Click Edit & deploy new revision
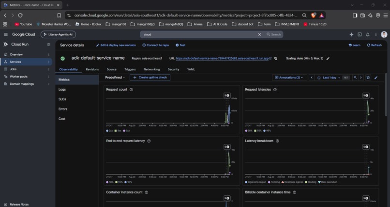The image size is (390, 207). [x=116, y=45]
